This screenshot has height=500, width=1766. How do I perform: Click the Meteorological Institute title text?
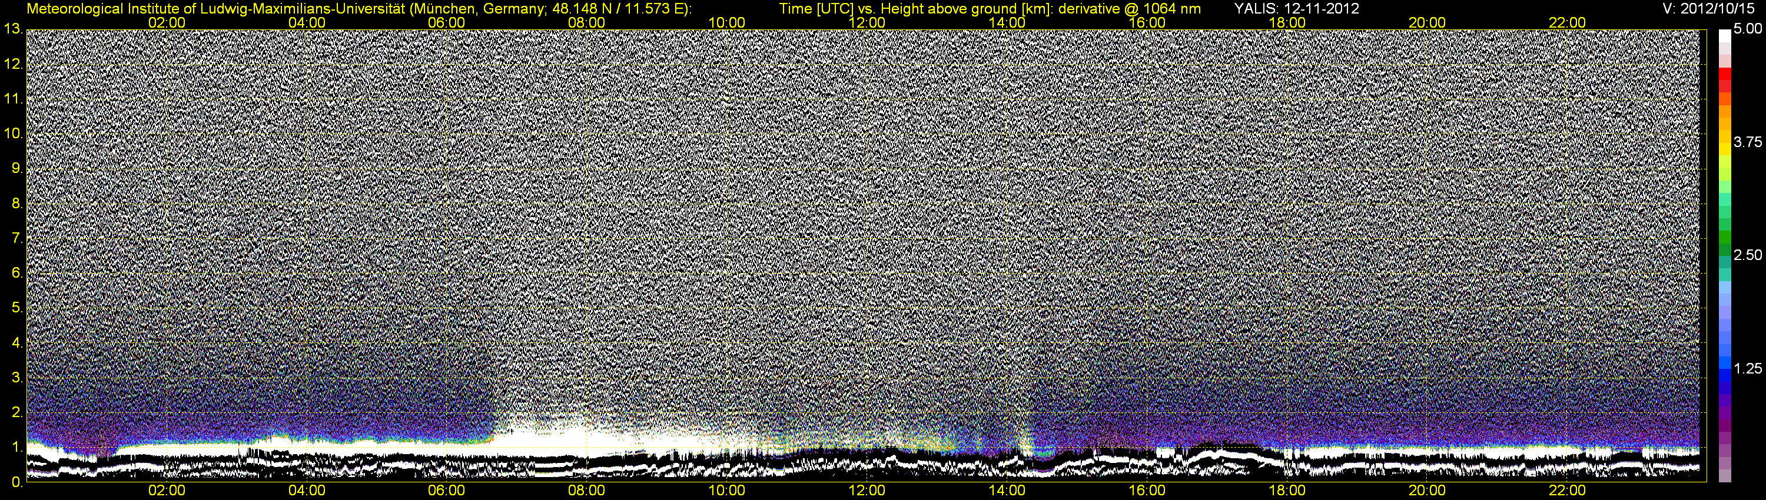359,9
